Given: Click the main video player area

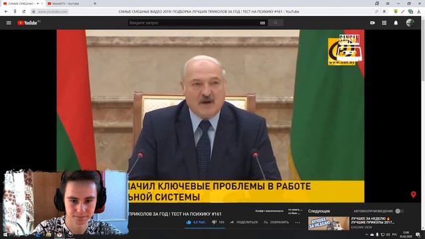Looking at the screenshot, I should click(x=211, y=116).
